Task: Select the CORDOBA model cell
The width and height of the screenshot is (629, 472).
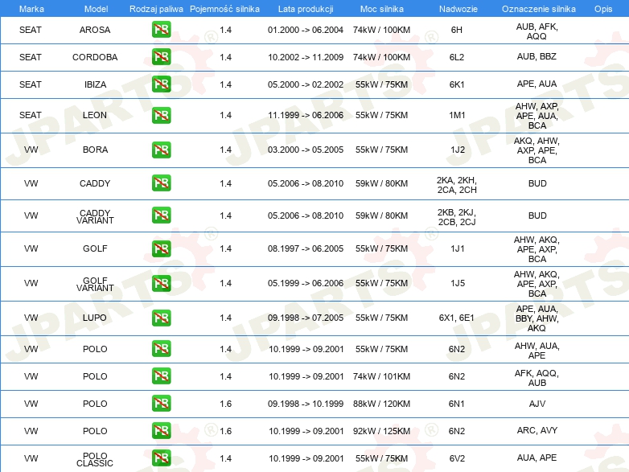Action: [95, 57]
